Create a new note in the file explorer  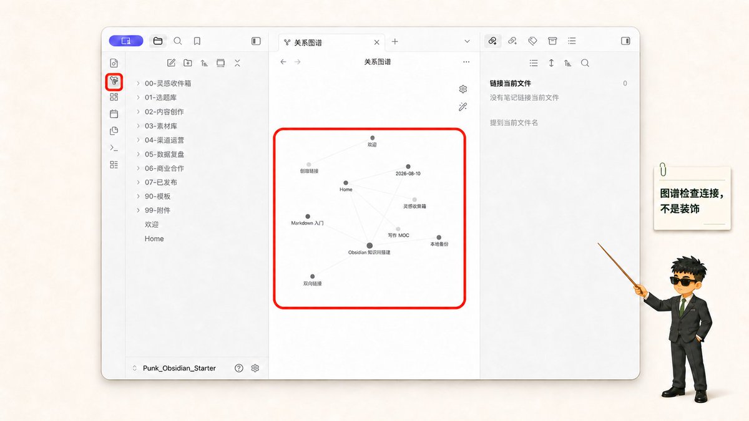point(172,63)
